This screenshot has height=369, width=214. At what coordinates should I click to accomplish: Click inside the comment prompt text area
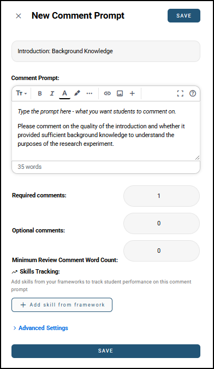click(106, 131)
